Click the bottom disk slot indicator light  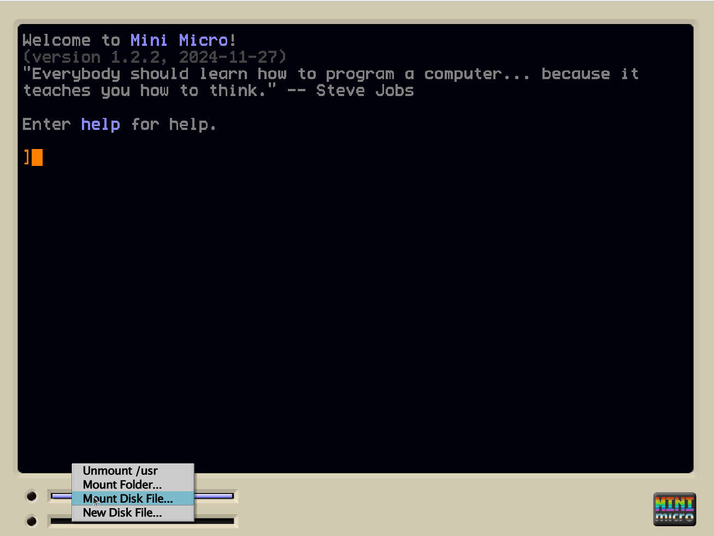(x=31, y=521)
